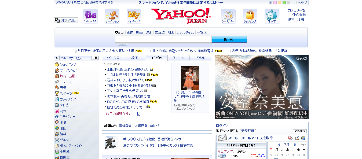The height and width of the screenshot is (159, 362).
Task: Open the こじはる orange dress photo thumbnail
Action: tap(190, 78)
